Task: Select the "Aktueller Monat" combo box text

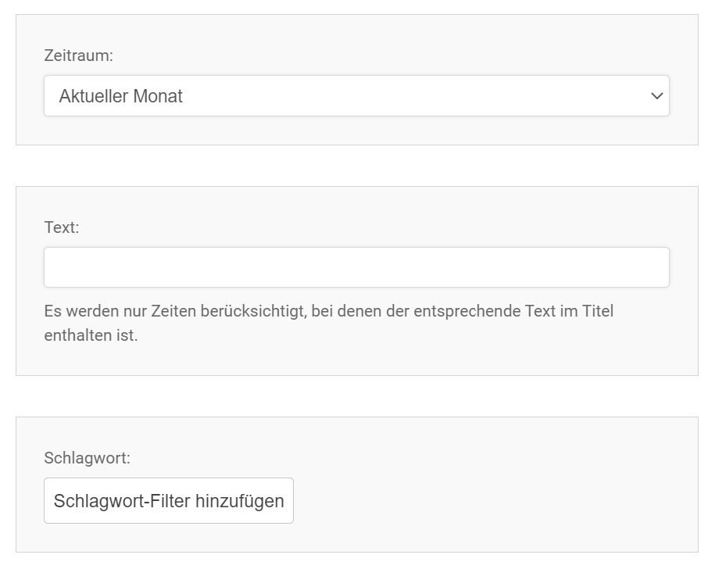Action: click(x=121, y=96)
